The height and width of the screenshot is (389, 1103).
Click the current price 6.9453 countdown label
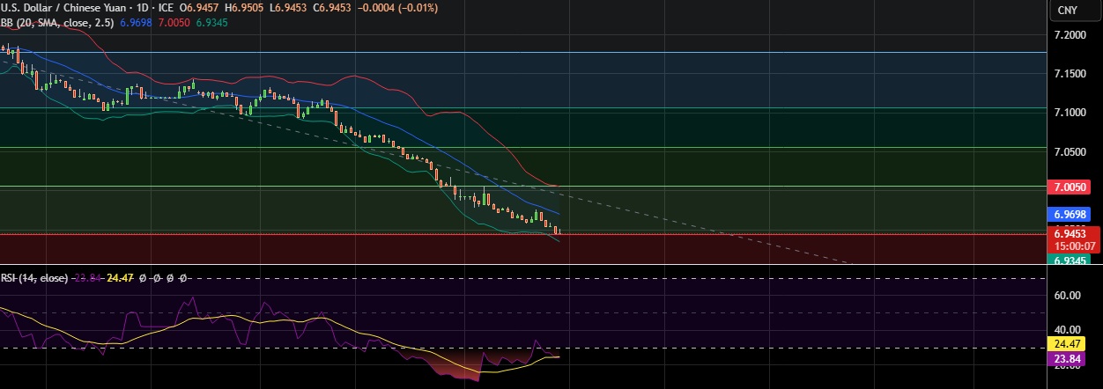click(1069, 239)
